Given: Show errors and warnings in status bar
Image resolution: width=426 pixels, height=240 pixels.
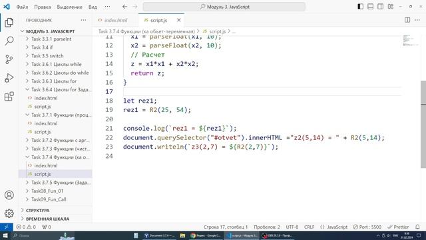Looking at the screenshot, I should pos(26,227).
